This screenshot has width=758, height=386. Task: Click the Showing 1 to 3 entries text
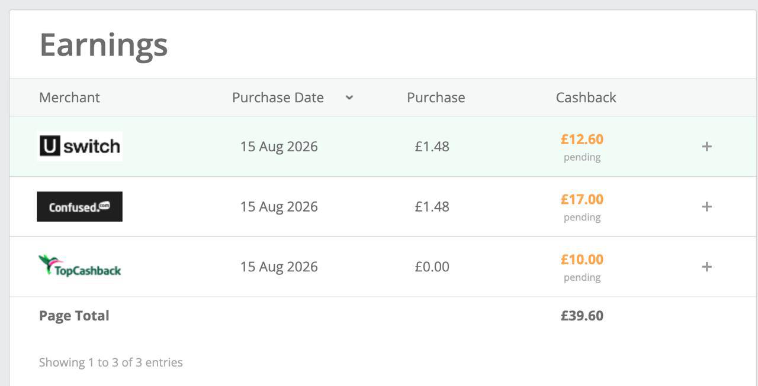click(x=111, y=362)
